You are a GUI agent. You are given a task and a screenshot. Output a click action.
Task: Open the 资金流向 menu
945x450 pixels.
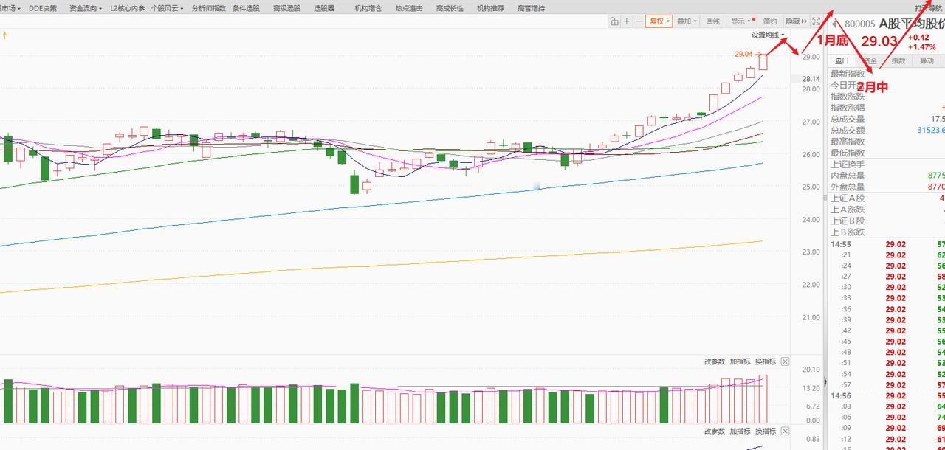(85, 8)
